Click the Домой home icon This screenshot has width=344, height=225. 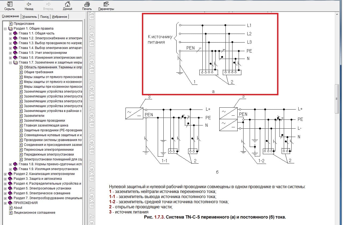click(x=67, y=4)
